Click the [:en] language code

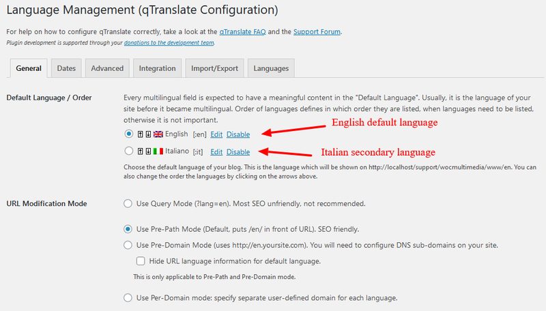[199, 134]
